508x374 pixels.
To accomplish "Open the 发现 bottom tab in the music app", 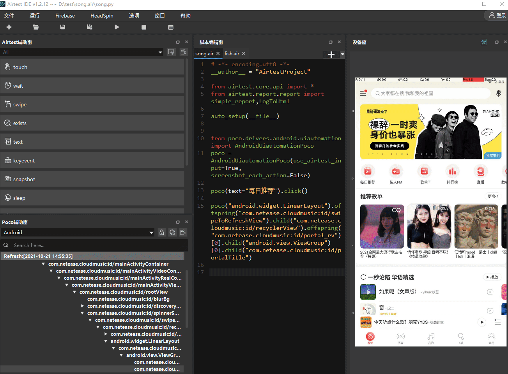I will tap(370, 338).
